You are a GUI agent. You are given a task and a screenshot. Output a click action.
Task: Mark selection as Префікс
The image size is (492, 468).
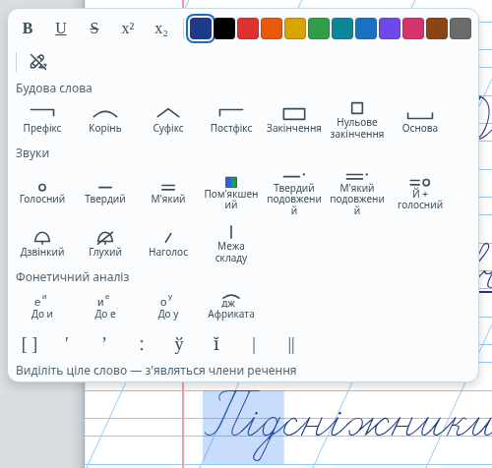42,121
